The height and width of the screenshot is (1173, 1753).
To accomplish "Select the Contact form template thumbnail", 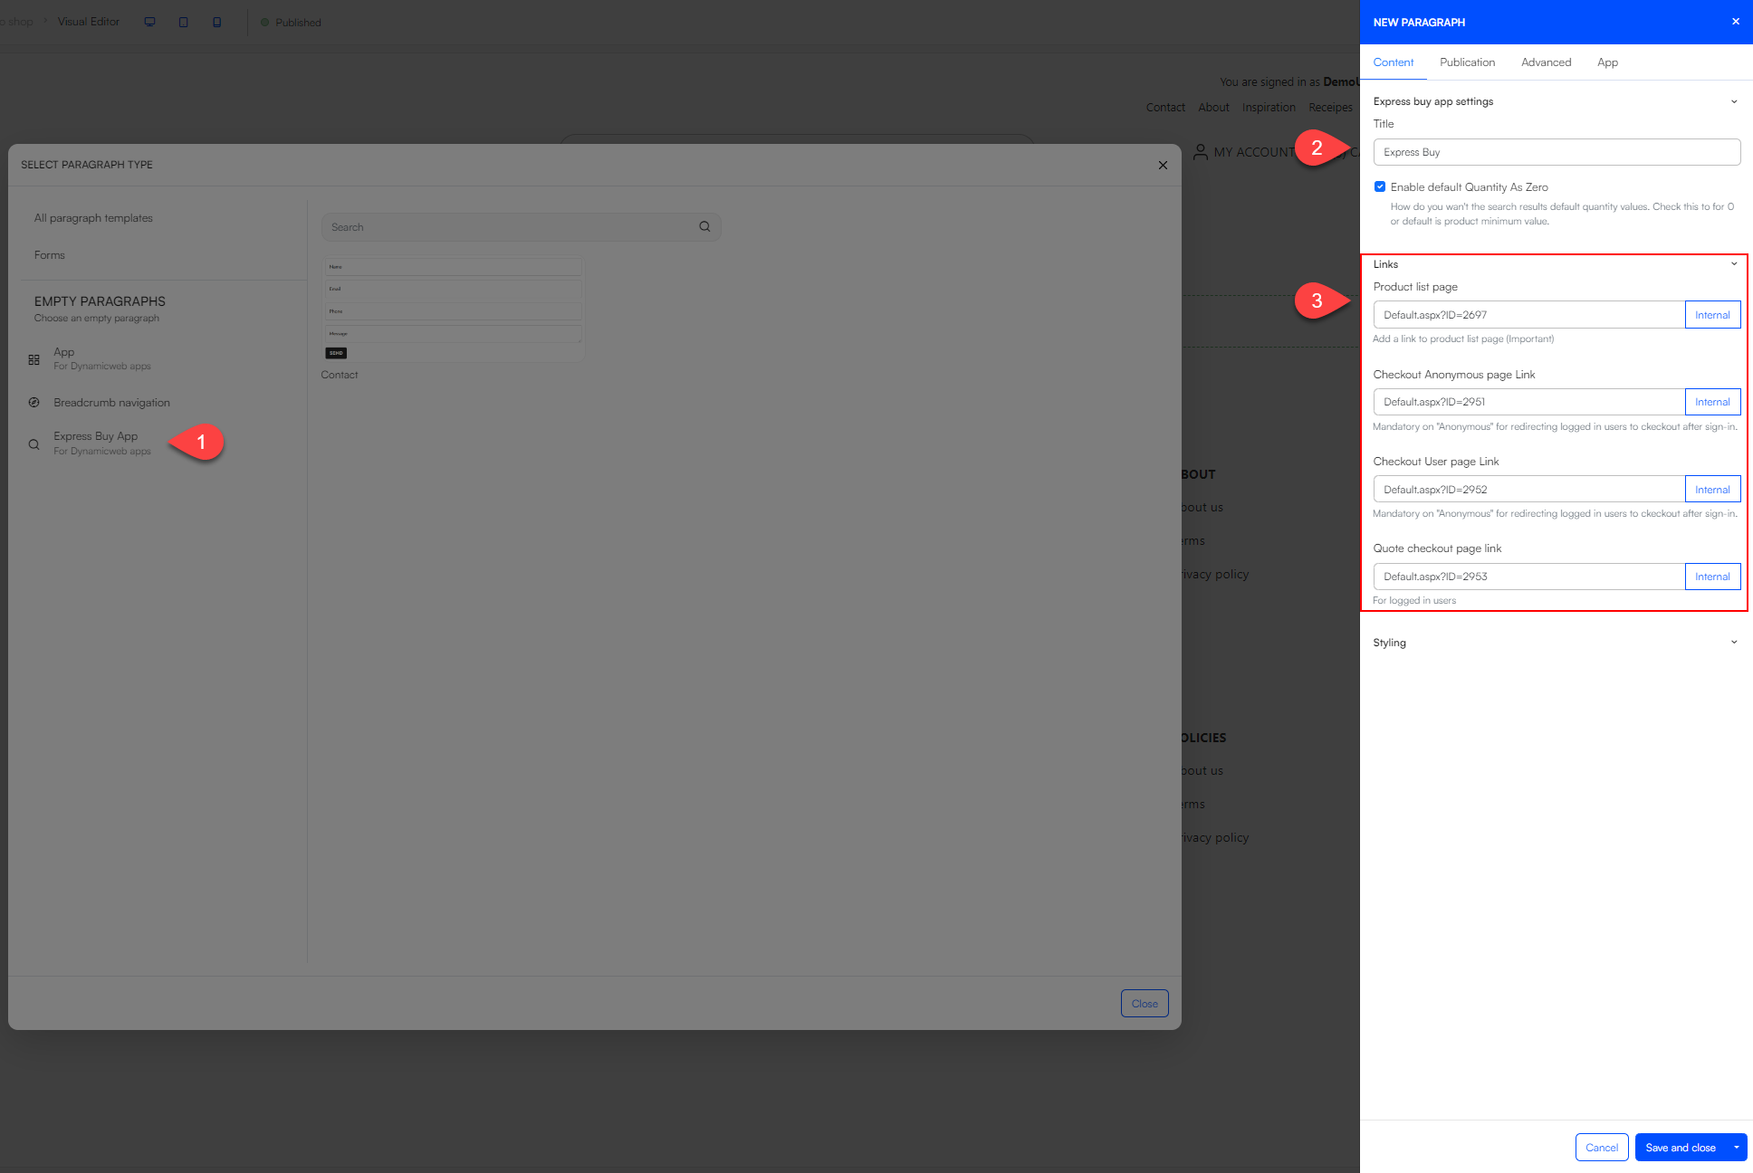I will 453,309.
